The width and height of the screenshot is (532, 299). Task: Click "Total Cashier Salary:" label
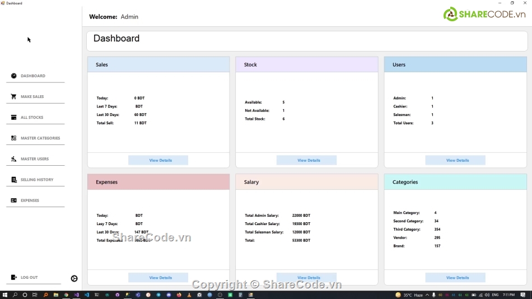point(262,223)
